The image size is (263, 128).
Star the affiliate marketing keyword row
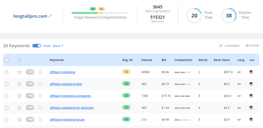click(x=19, y=72)
